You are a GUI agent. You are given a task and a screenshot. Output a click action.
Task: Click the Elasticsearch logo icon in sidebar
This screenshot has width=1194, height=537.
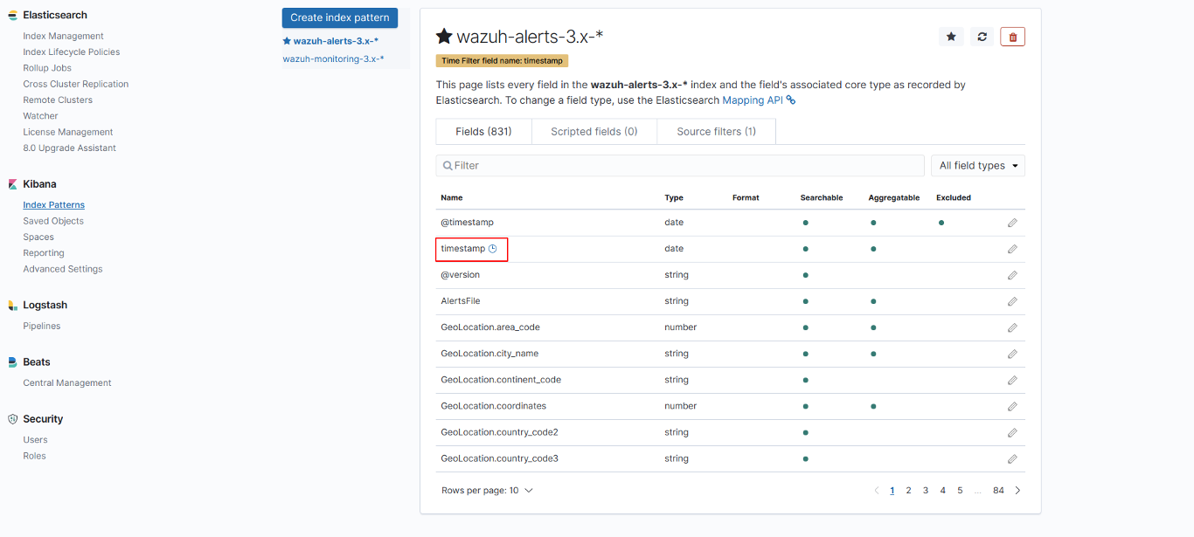[x=12, y=15]
